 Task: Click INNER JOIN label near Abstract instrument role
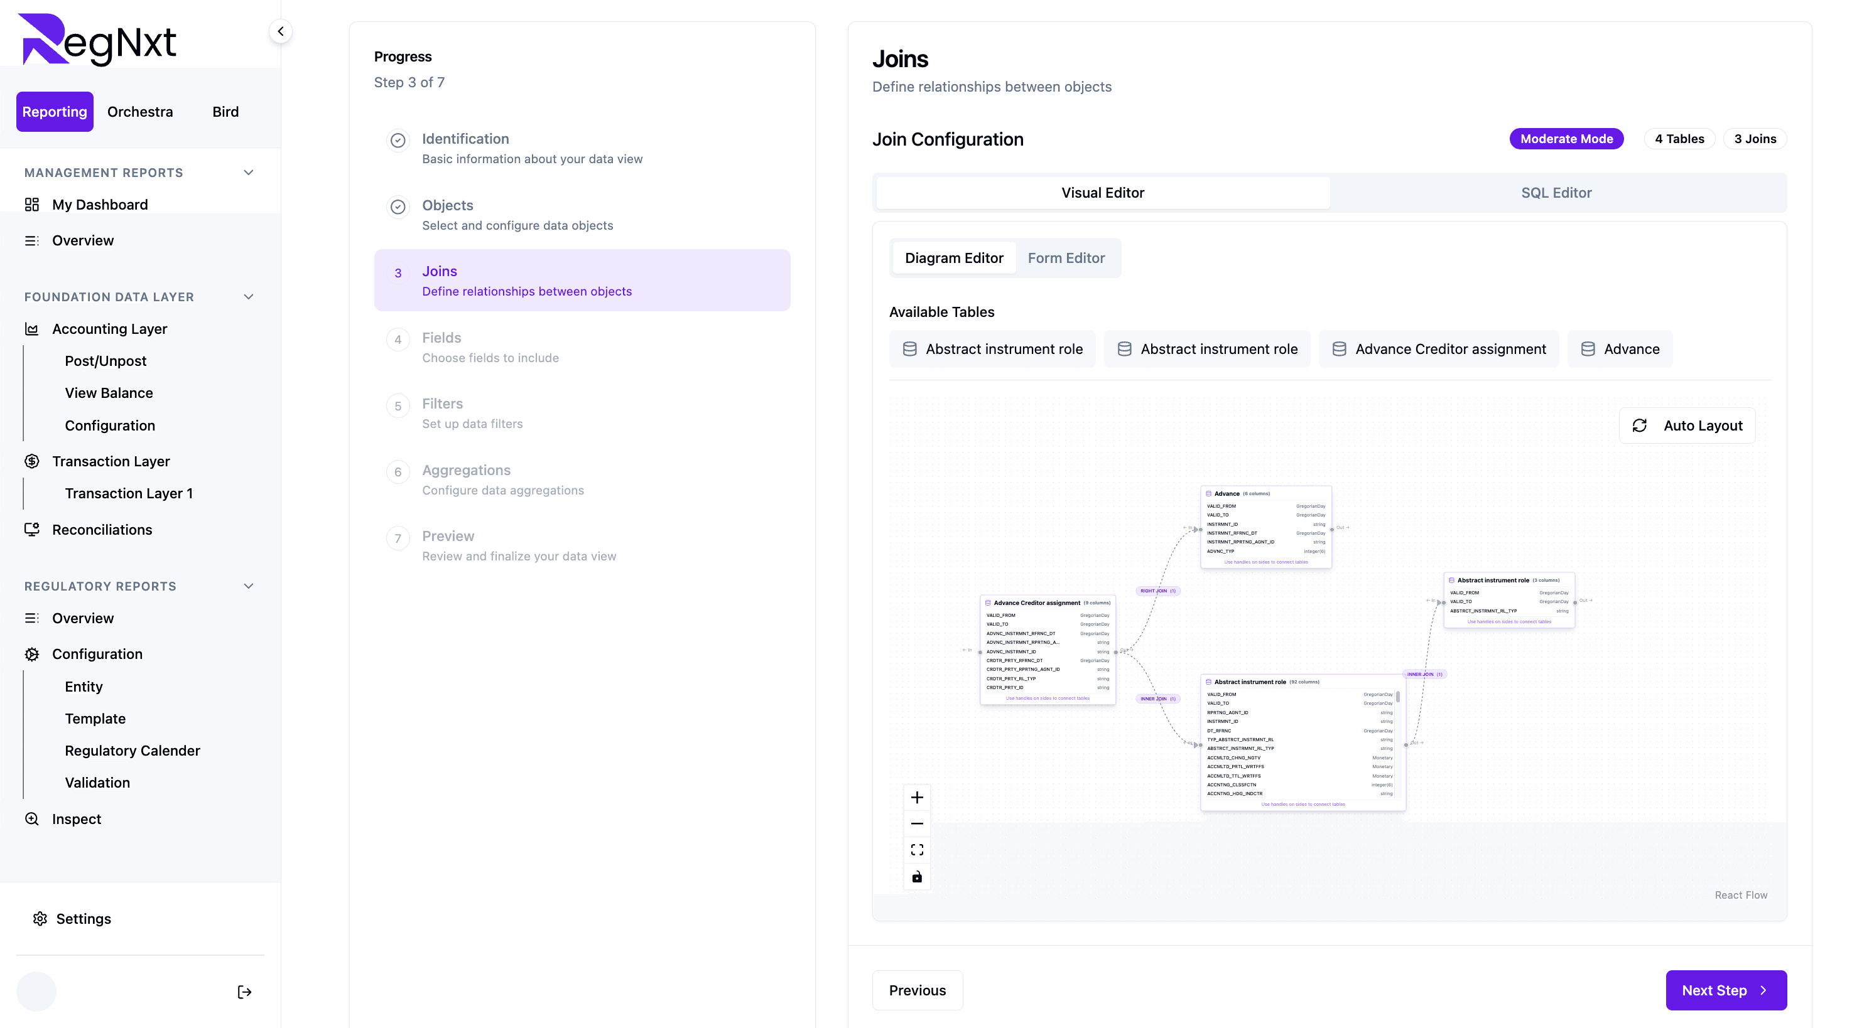[1424, 674]
